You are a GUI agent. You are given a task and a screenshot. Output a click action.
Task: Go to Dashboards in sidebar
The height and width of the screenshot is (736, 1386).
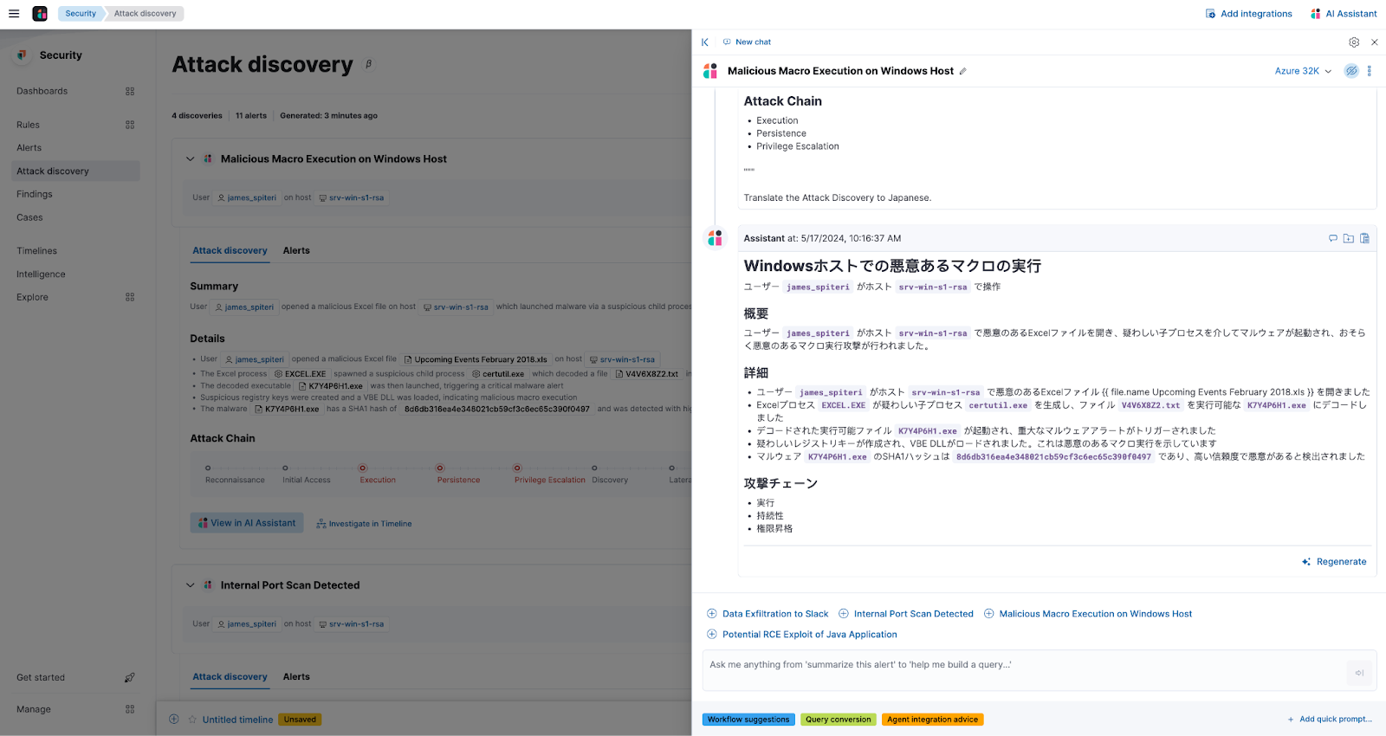click(42, 91)
